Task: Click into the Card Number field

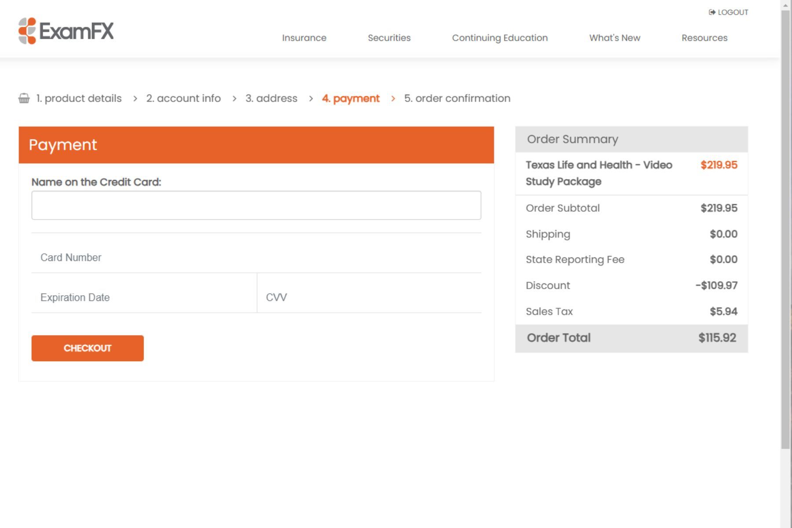Action: pyautogui.click(x=256, y=257)
